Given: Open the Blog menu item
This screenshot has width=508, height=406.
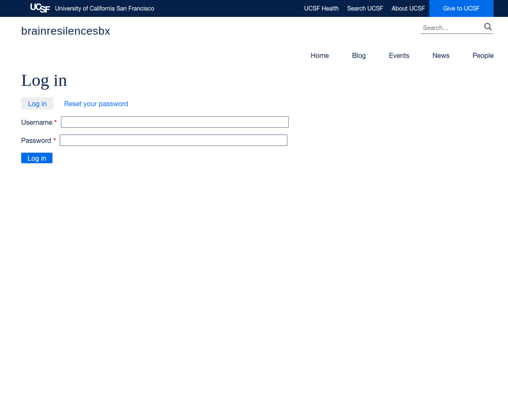Looking at the screenshot, I should (x=359, y=56).
